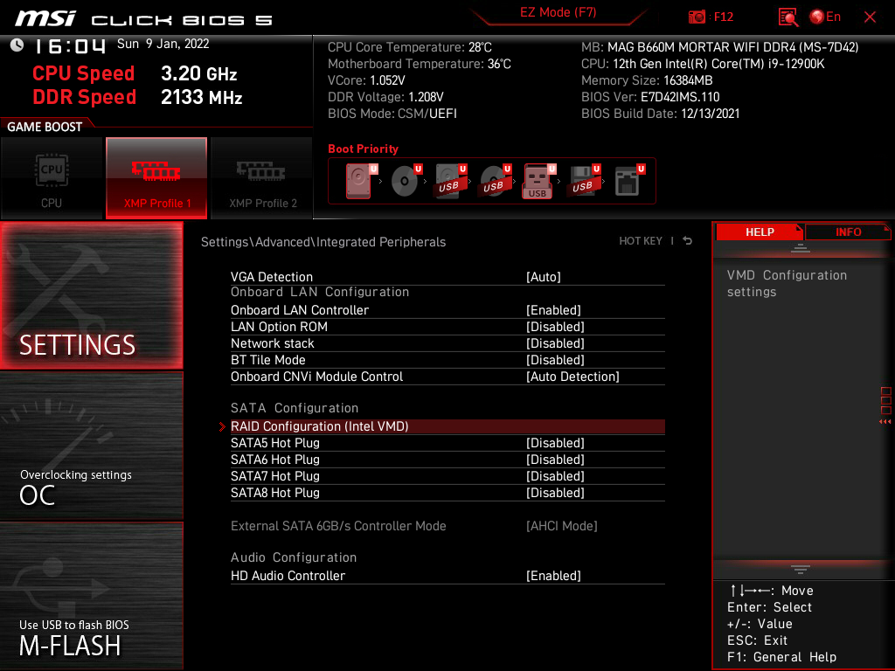Click the help panel top scroll handle
Screen dimensions: 895x671
click(801, 247)
